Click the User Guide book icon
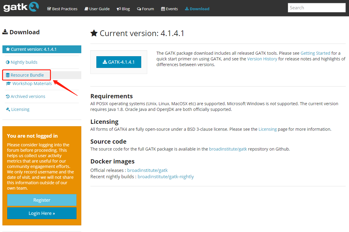Image resolution: width=349 pixels, height=232 pixels. tap(86, 9)
